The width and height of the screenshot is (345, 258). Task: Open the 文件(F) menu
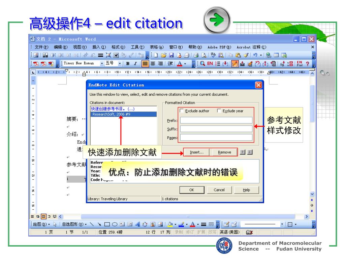click(41, 47)
